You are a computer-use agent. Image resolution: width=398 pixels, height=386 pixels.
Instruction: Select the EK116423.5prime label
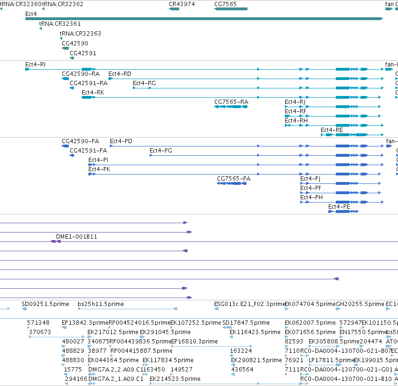[x=255, y=332]
